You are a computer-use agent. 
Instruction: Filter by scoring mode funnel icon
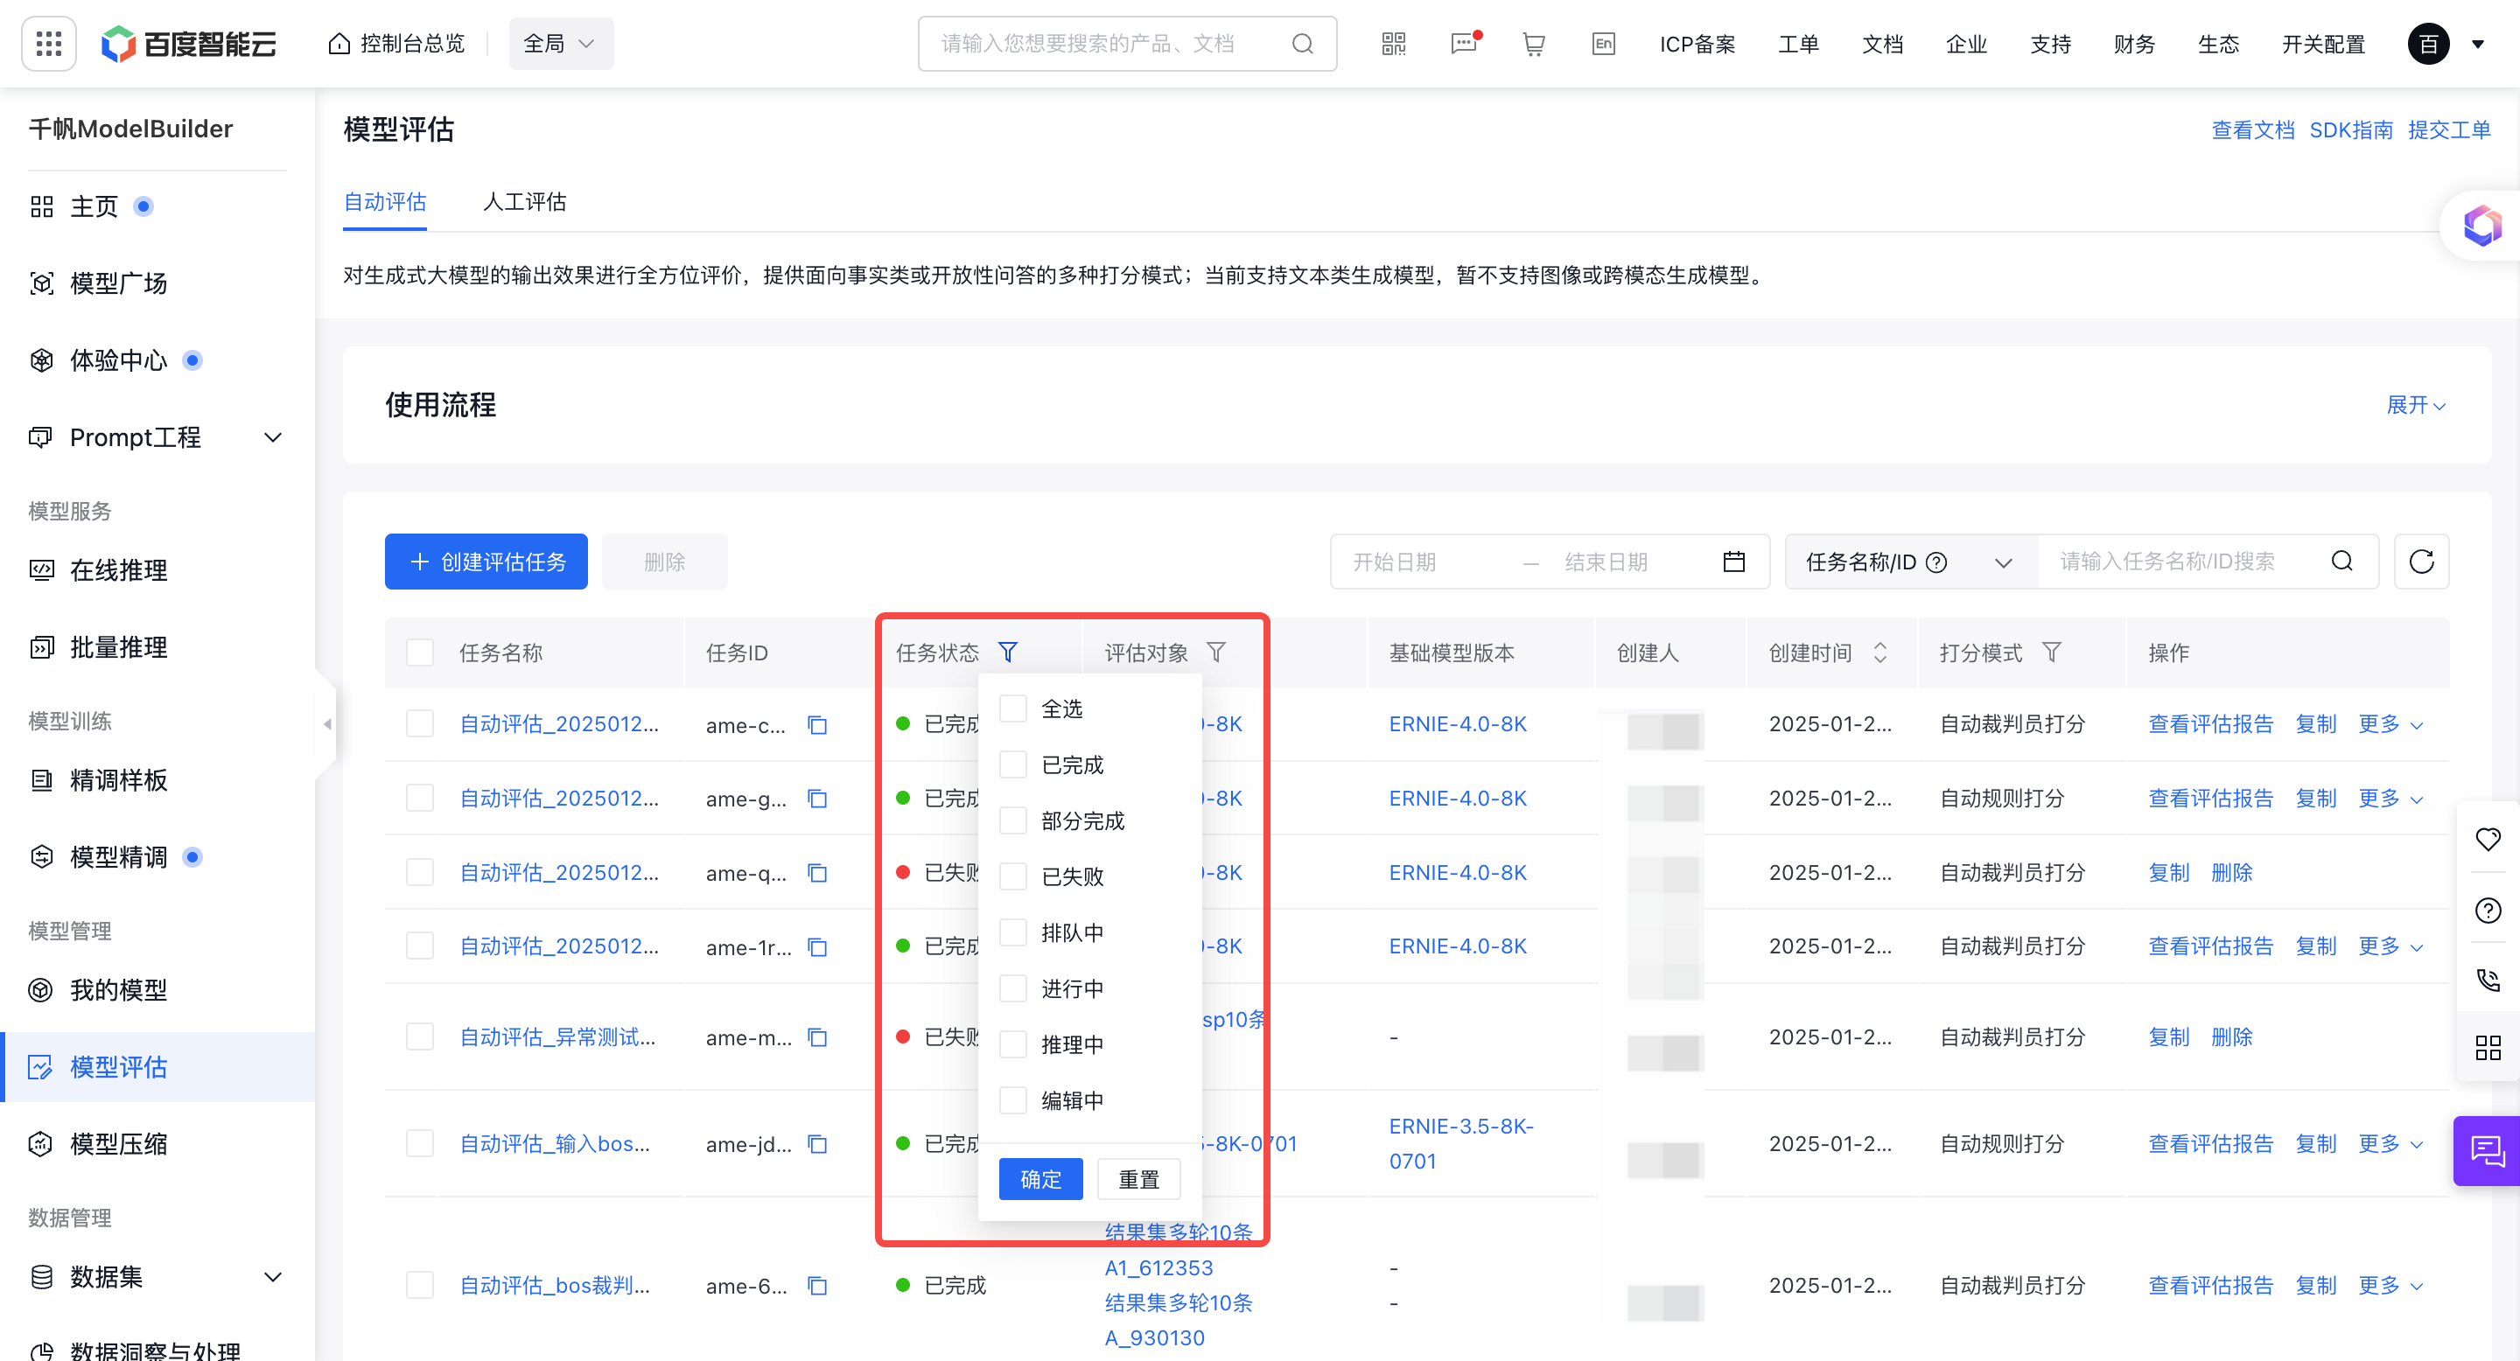pyautogui.click(x=2051, y=653)
